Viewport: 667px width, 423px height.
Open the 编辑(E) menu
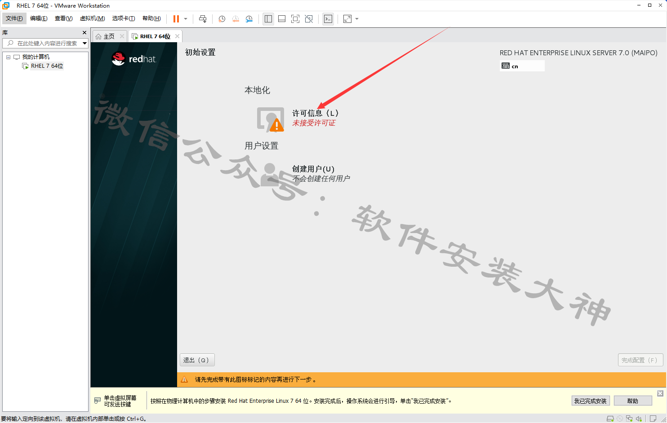tap(39, 18)
